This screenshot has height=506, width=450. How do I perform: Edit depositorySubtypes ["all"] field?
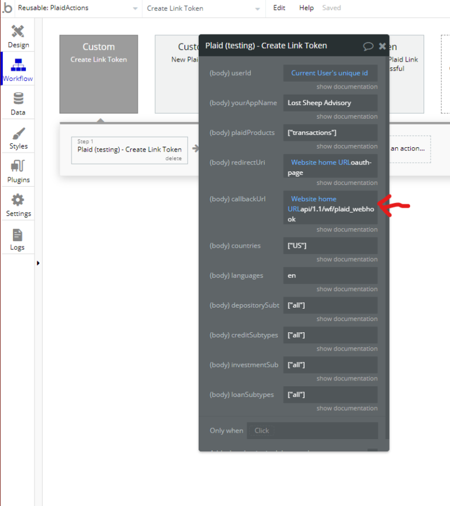pos(330,305)
